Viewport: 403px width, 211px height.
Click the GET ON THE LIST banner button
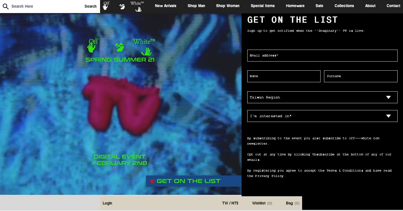click(x=194, y=181)
